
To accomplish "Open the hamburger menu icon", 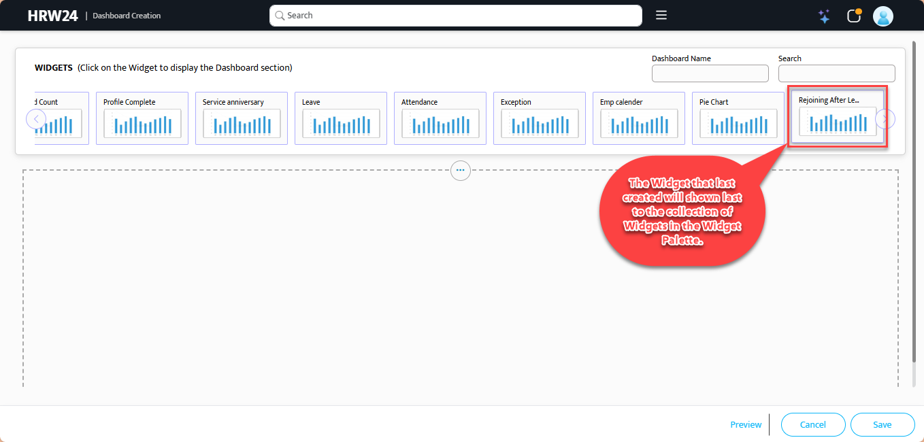I will 661,16.
